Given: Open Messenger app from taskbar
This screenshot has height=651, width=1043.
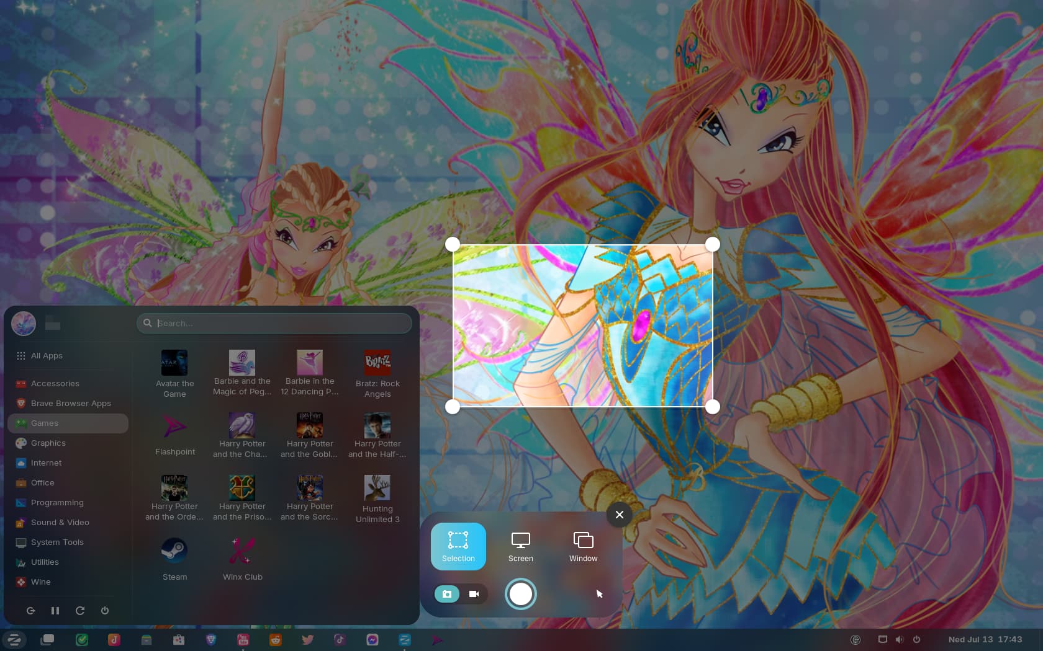Looking at the screenshot, I should [372, 640].
